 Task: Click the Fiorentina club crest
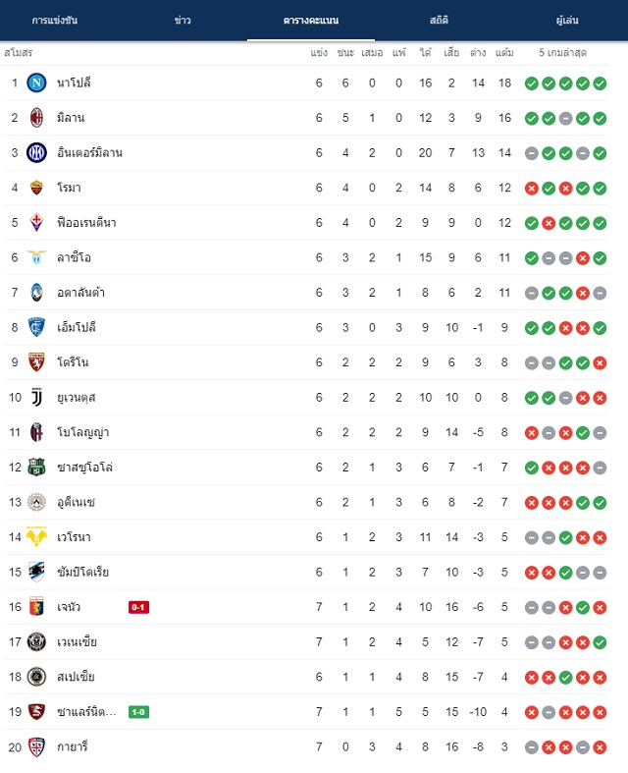pos(36,222)
